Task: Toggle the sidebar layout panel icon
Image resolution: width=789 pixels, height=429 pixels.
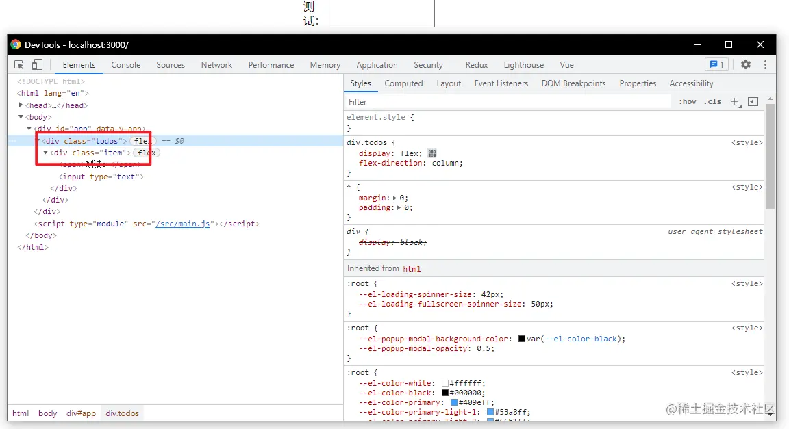Action: tap(753, 101)
